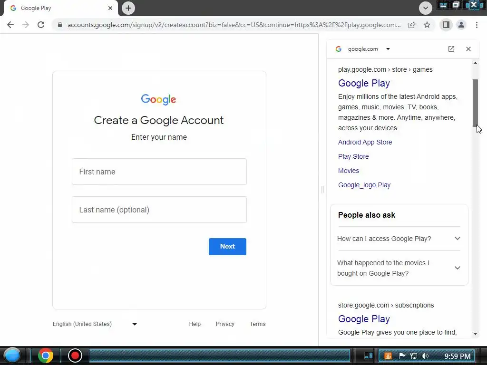Close the side panel
Viewport: 487px width, 365px height.
[x=468, y=49]
